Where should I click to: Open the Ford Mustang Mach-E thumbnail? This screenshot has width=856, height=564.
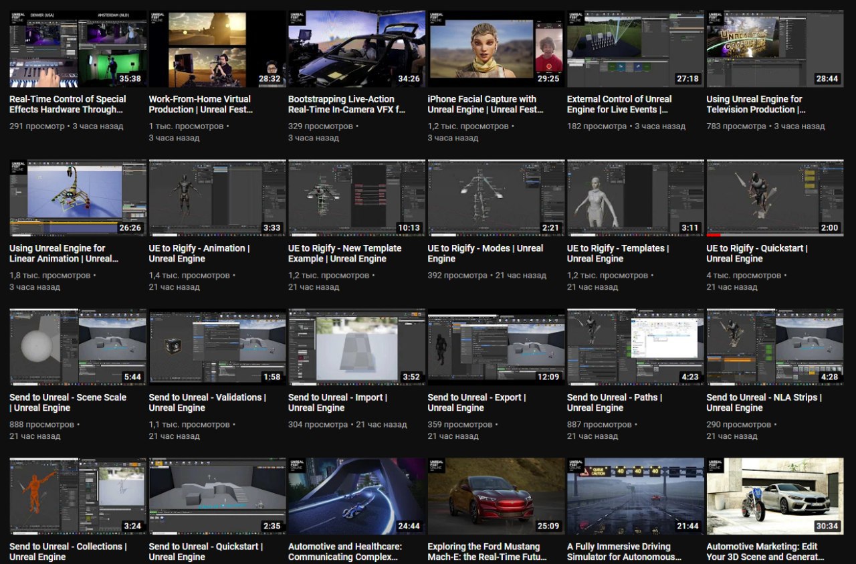tap(496, 496)
